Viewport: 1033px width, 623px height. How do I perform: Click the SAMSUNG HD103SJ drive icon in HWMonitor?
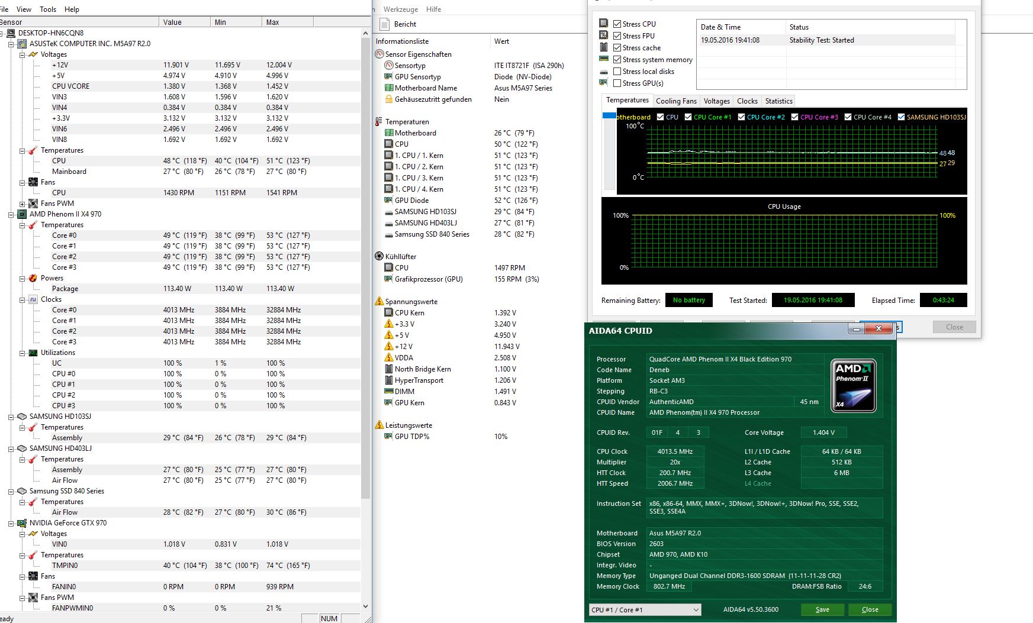point(22,417)
